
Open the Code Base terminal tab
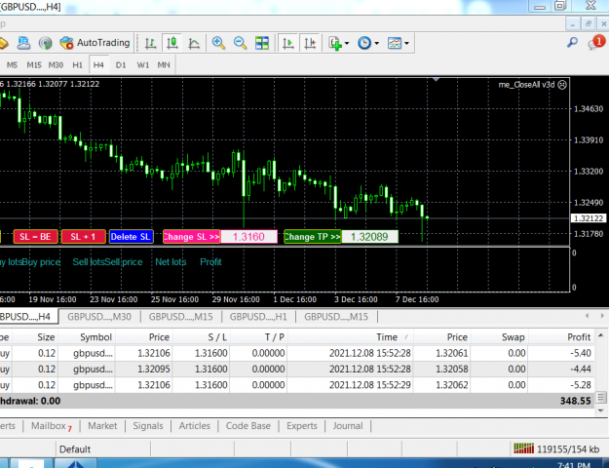248,426
